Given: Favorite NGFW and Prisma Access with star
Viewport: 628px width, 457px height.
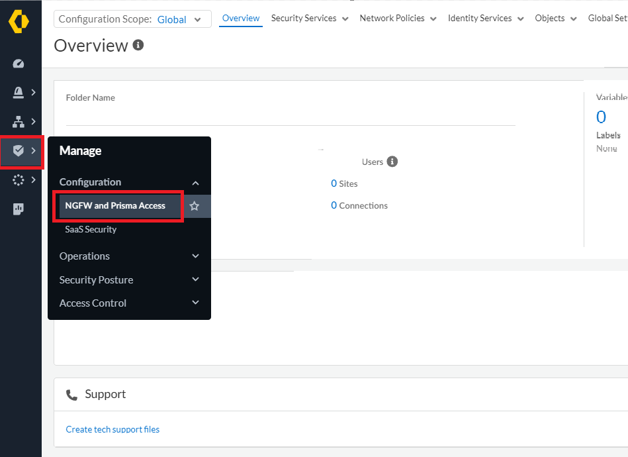Looking at the screenshot, I should 195,206.
